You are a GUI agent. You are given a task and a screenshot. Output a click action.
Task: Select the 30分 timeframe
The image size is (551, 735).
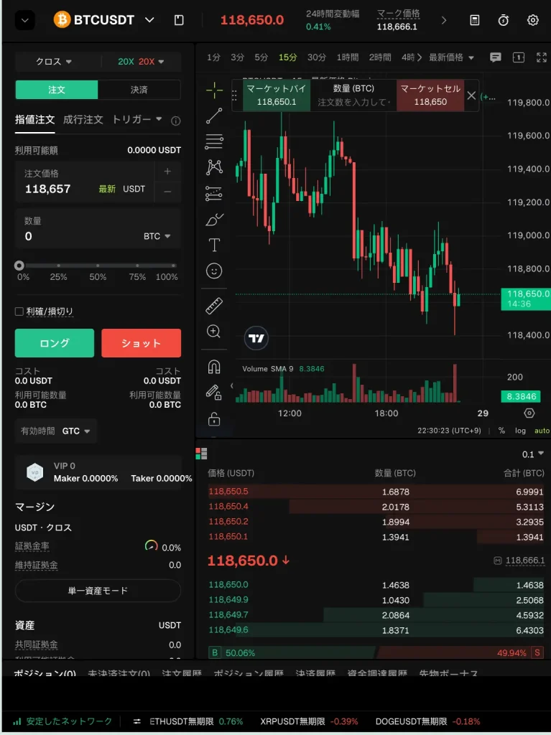click(x=316, y=57)
